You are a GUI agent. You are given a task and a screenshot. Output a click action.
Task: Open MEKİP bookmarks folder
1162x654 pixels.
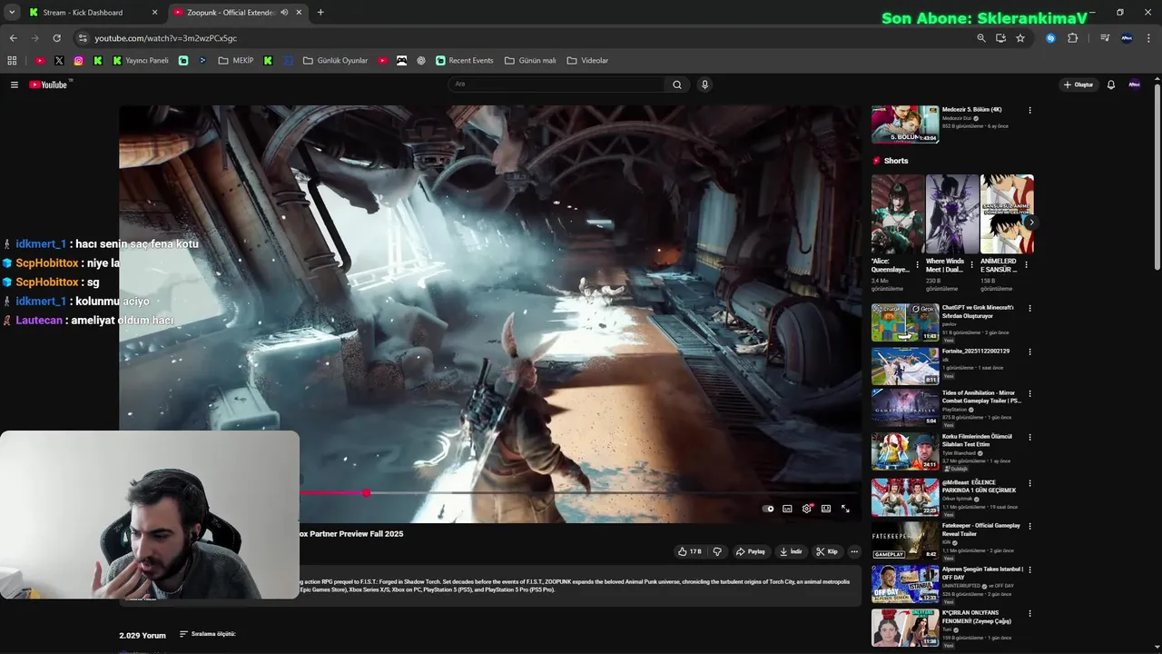236,61
